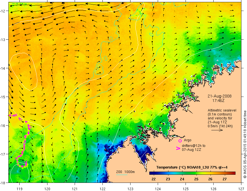247x191 pixels.
Task: Click the magenta drifters arrowhead legend symbol
Action: point(178,148)
